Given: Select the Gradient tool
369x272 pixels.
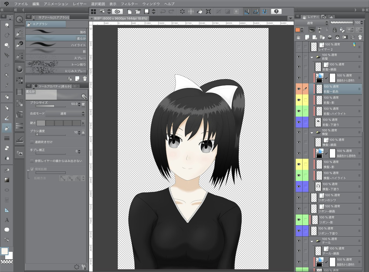Looking at the screenshot, I should [7, 180].
